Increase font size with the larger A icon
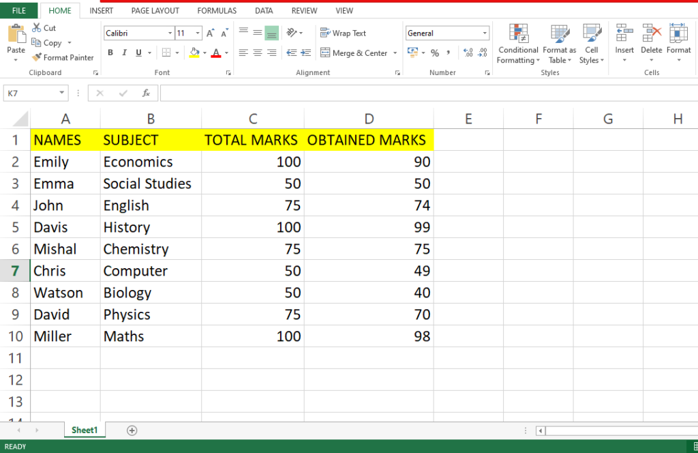698x453 pixels. tap(210, 33)
